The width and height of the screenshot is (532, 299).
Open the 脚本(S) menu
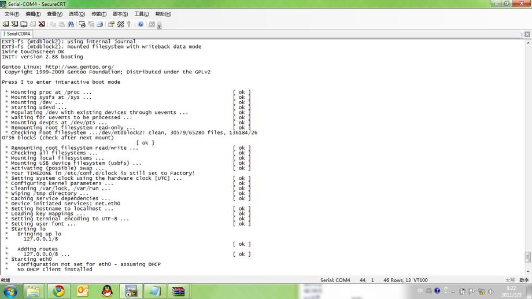click(x=120, y=14)
